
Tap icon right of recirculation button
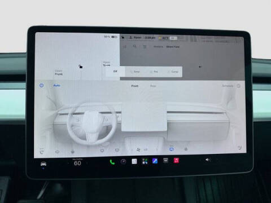(186, 149)
